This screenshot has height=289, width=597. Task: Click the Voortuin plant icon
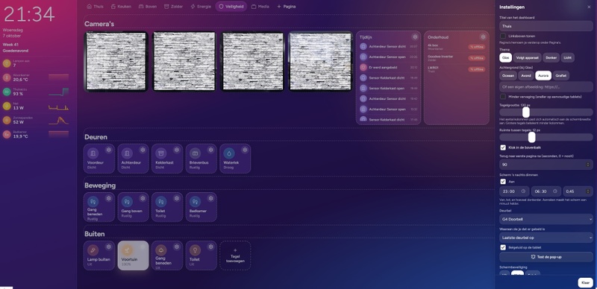pos(127,250)
